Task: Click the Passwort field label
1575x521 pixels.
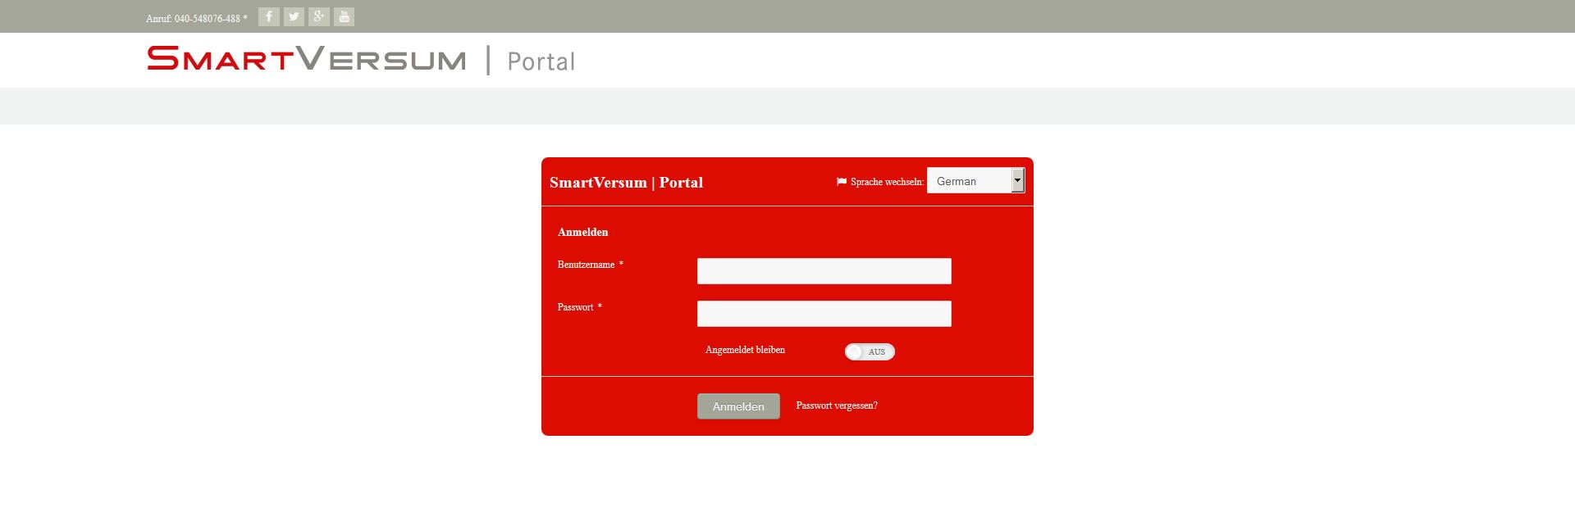Action: pyautogui.click(x=575, y=307)
